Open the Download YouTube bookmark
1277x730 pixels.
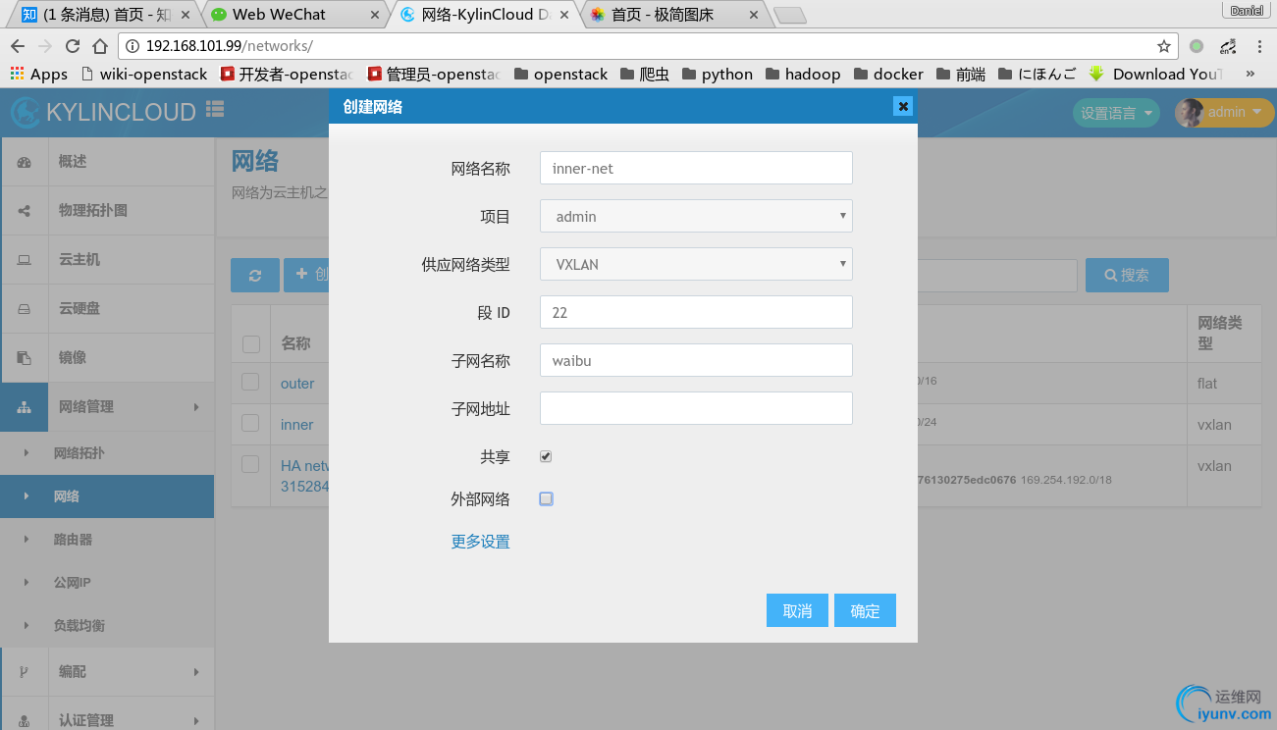point(1156,74)
